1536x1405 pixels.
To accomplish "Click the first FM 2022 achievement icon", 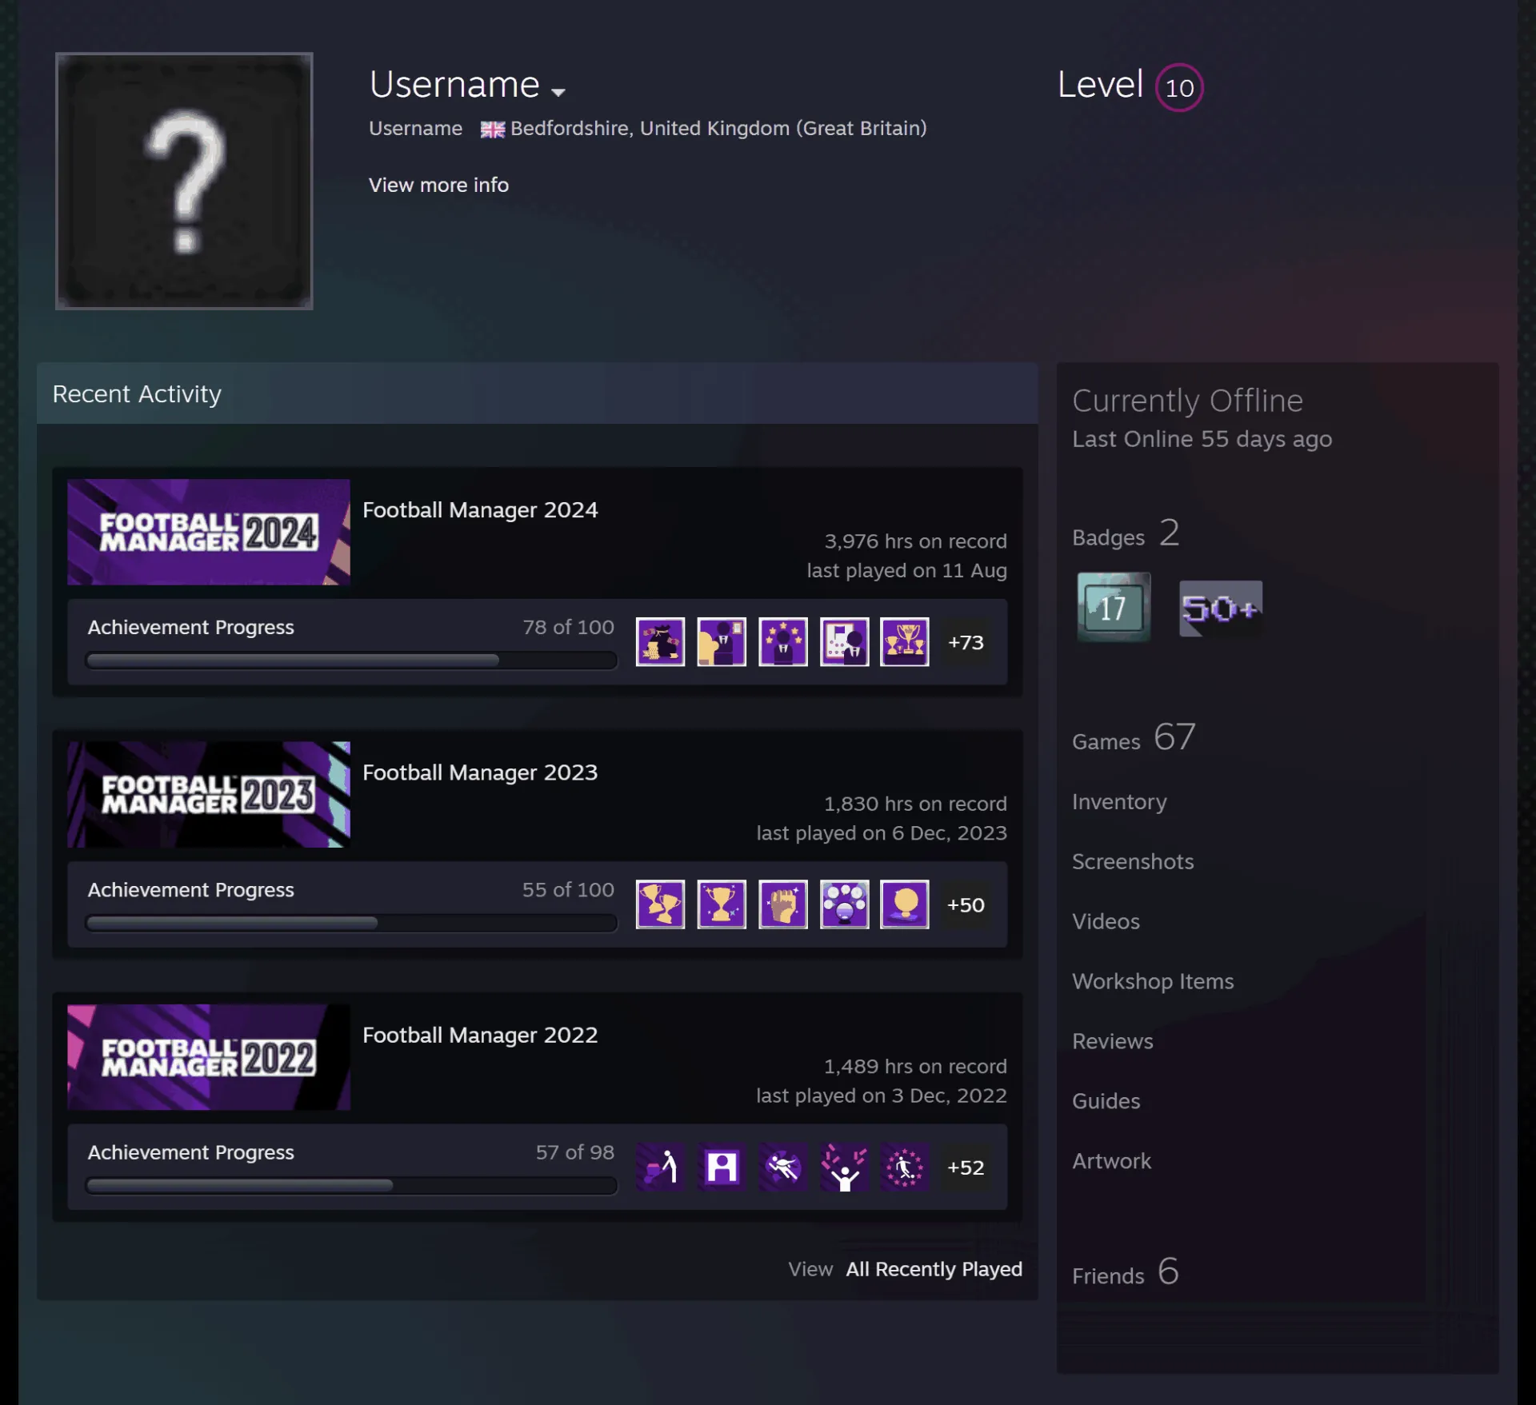I will point(660,1168).
